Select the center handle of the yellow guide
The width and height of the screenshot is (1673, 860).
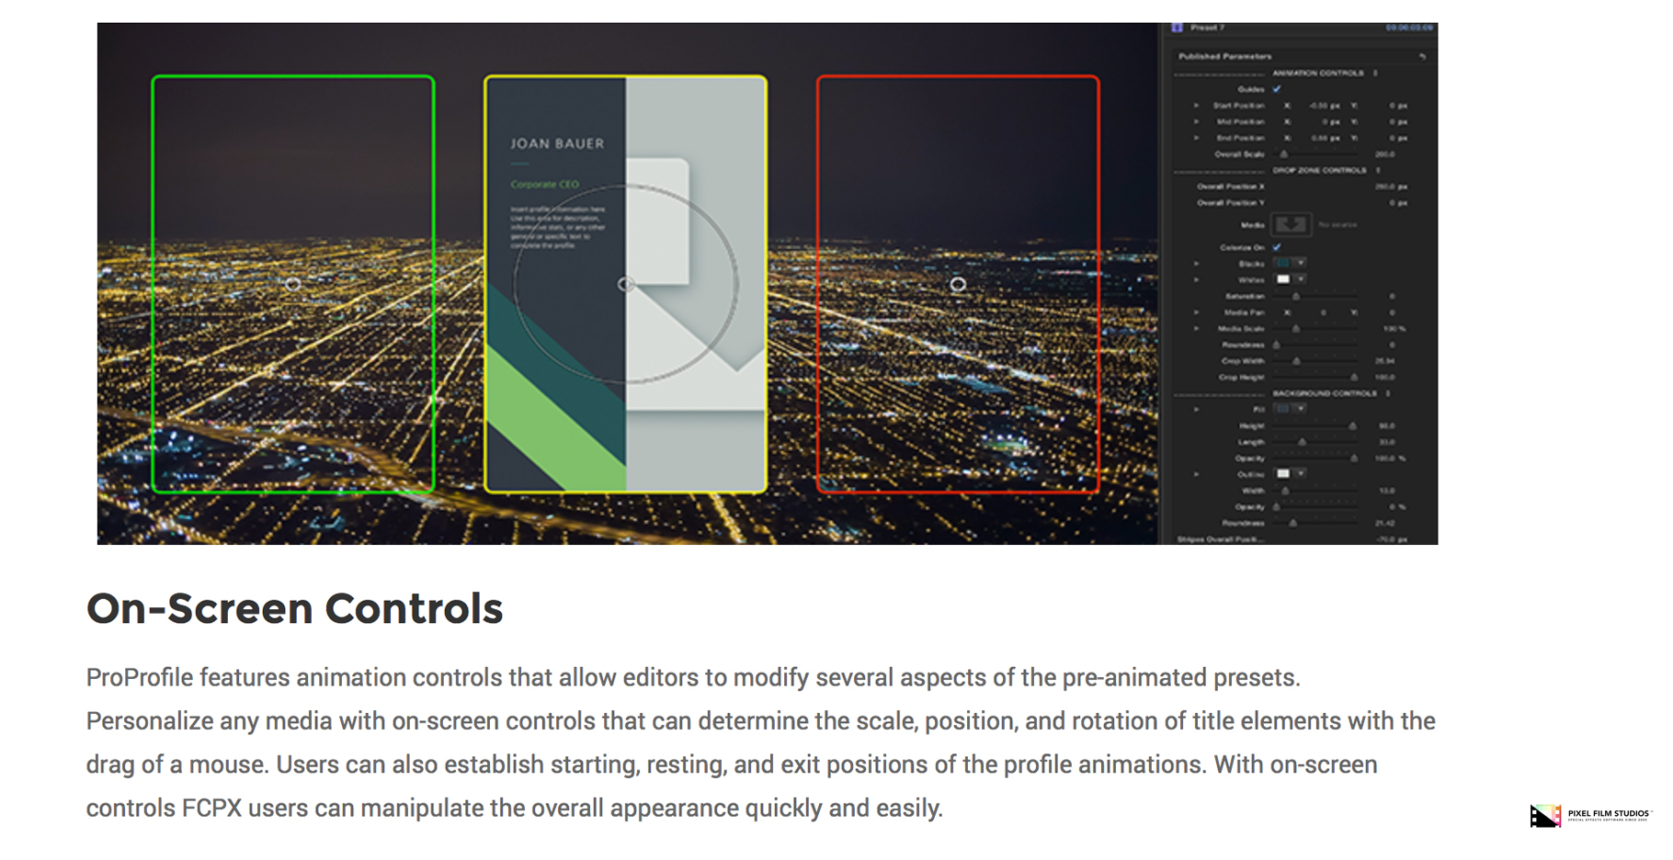click(626, 285)
